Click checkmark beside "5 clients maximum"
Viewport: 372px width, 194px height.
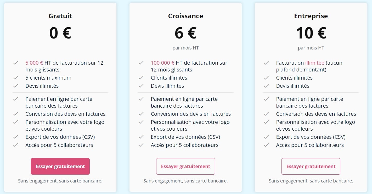[16, 78]
